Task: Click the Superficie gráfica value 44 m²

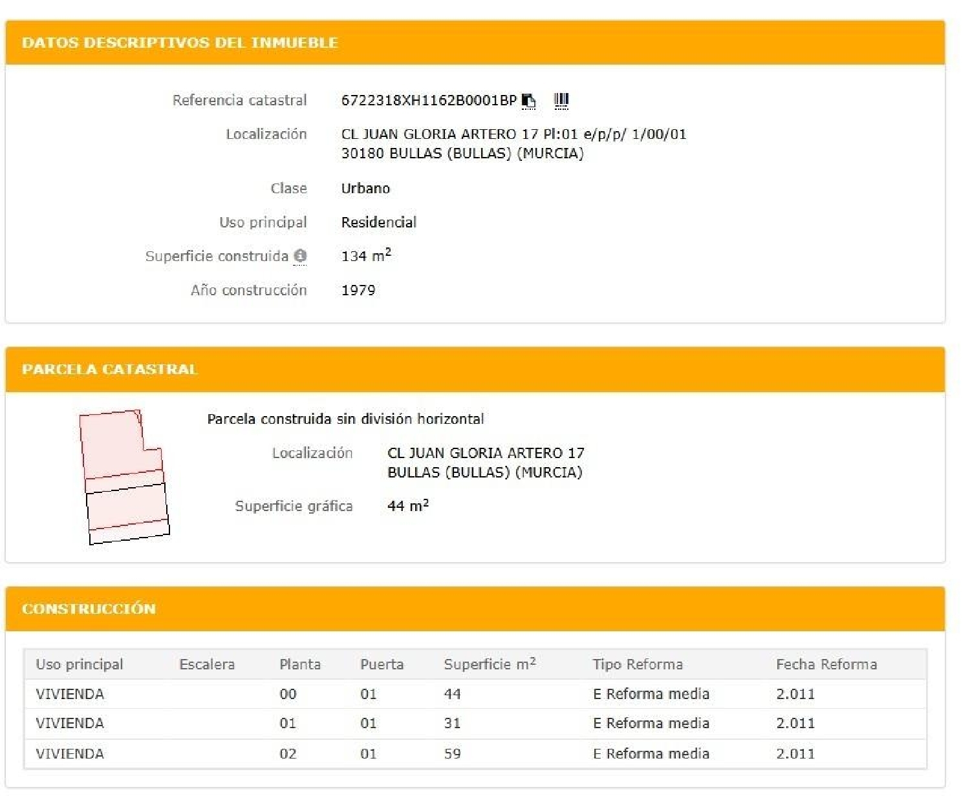Action: pos(408,506)
